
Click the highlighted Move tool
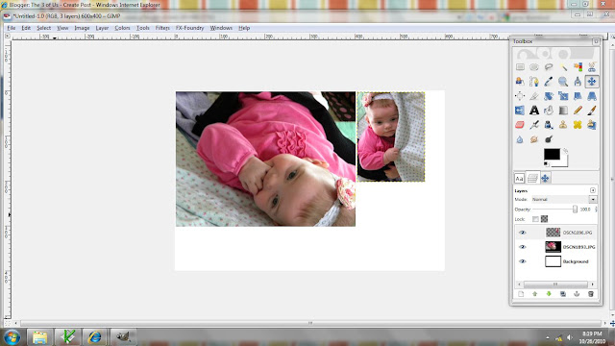click(592, 82)
